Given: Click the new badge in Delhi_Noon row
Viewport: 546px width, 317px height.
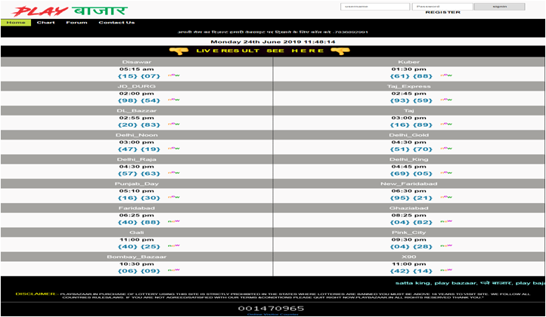Looking at the screenshot, I should [x=174, y=148].
